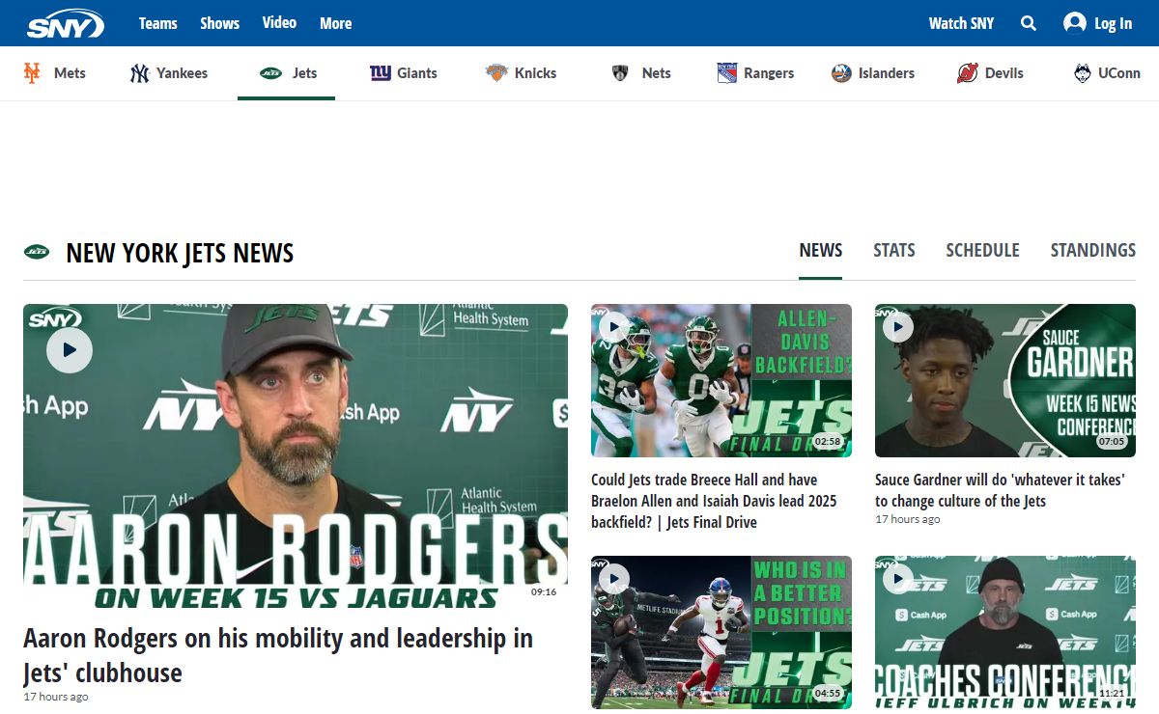Open the More menu
Image resolution: width=1159 pixels, height=714 pixels.
click(x=335, y=23)
